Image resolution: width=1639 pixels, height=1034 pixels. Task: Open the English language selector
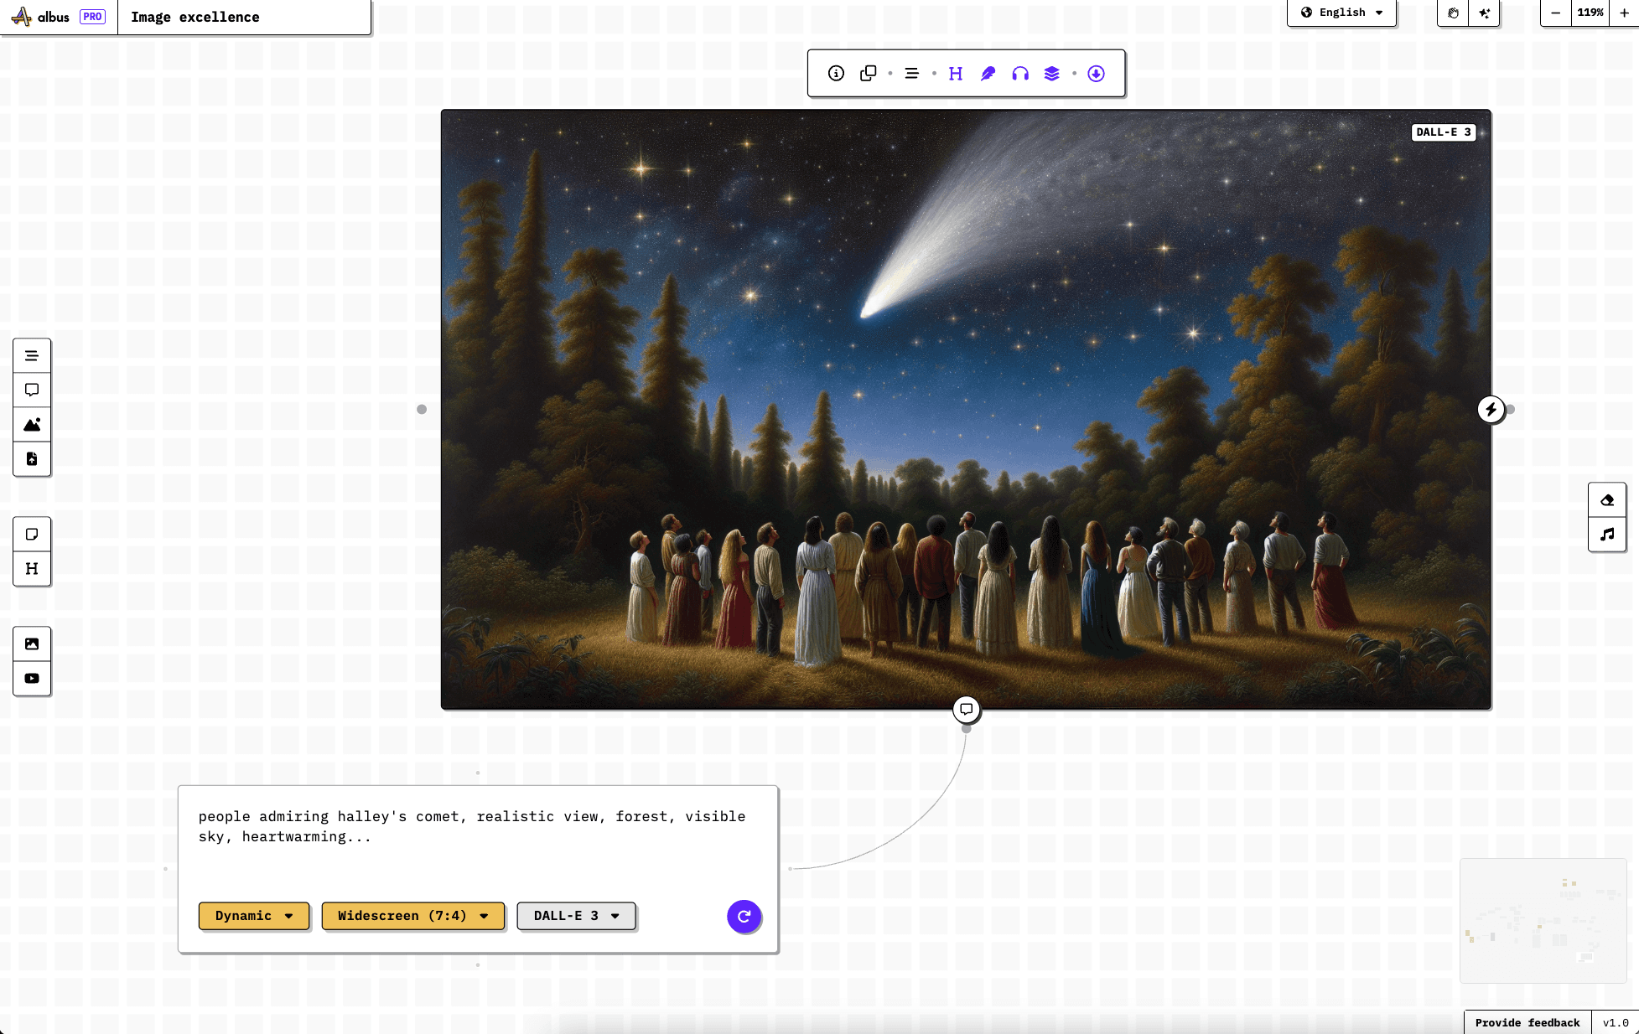click(1341, 13)
